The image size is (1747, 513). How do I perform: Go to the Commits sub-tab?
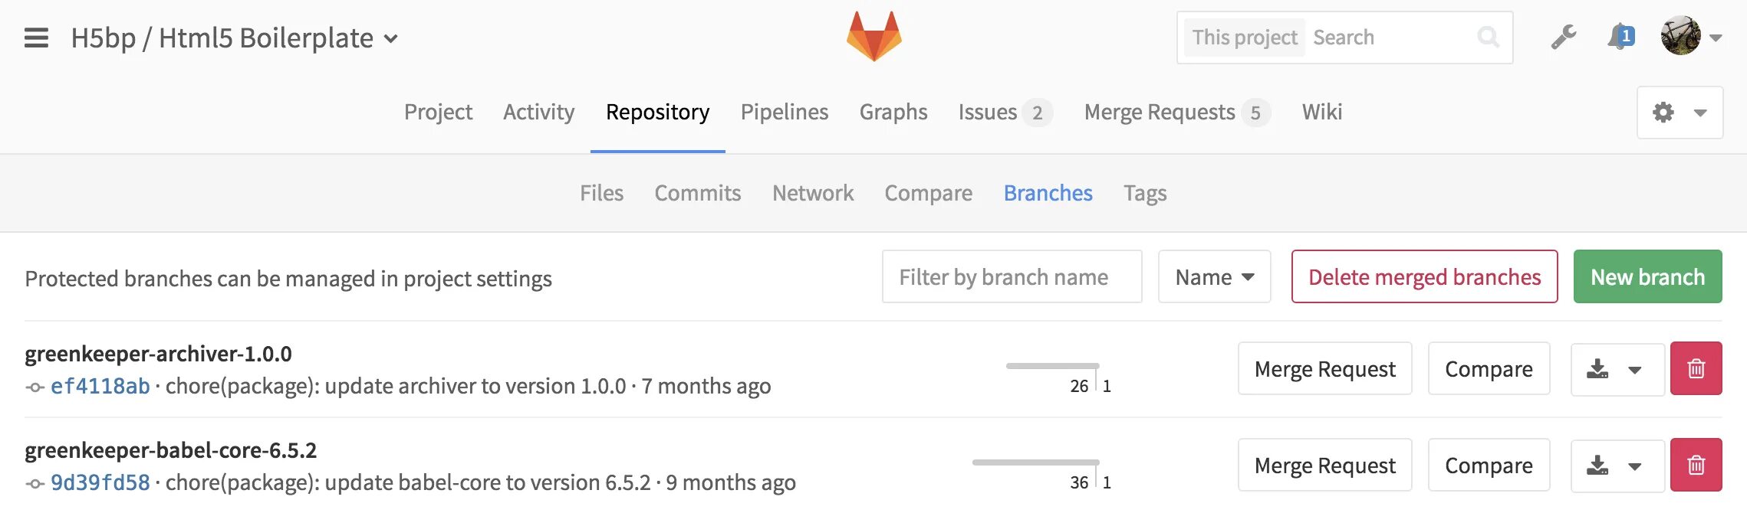pyautogui.click(x=697, y=193)
